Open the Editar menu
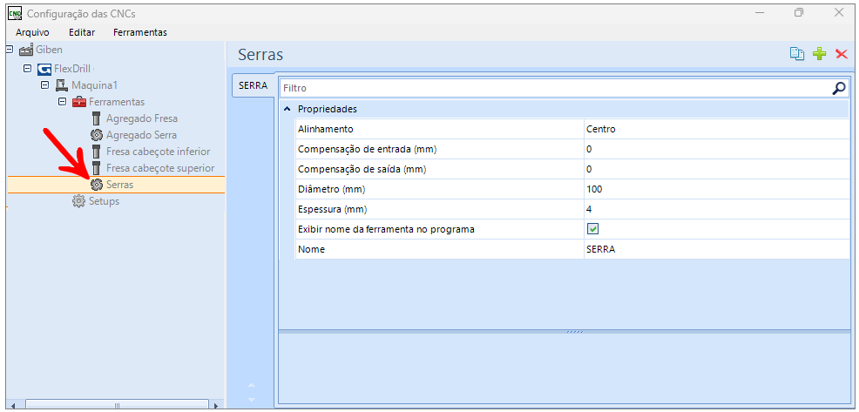The image size is (859, 412). coord(82,32)
